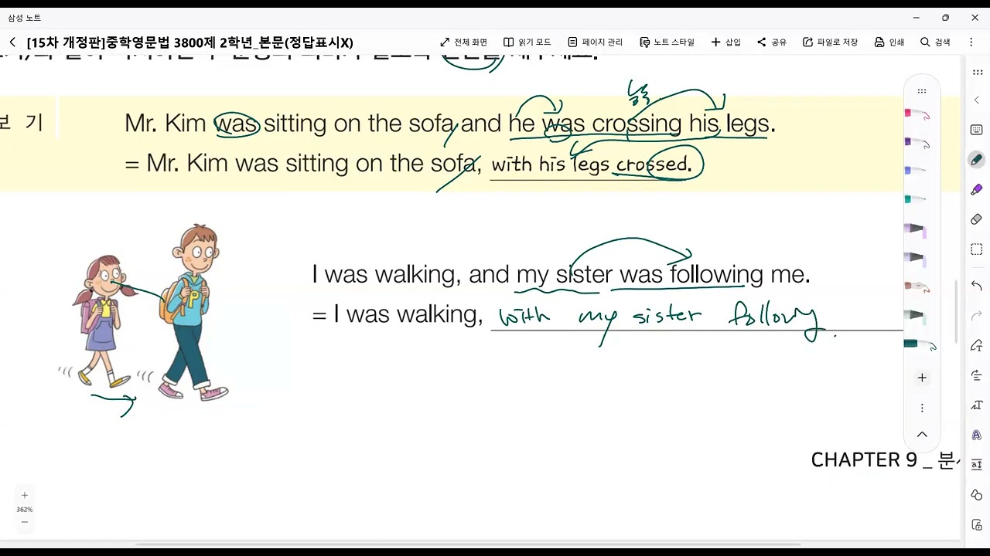This screenshot has width=990, height=556.
Task: Grab the pen palette drag handle dots
Action: coord(922,91)
